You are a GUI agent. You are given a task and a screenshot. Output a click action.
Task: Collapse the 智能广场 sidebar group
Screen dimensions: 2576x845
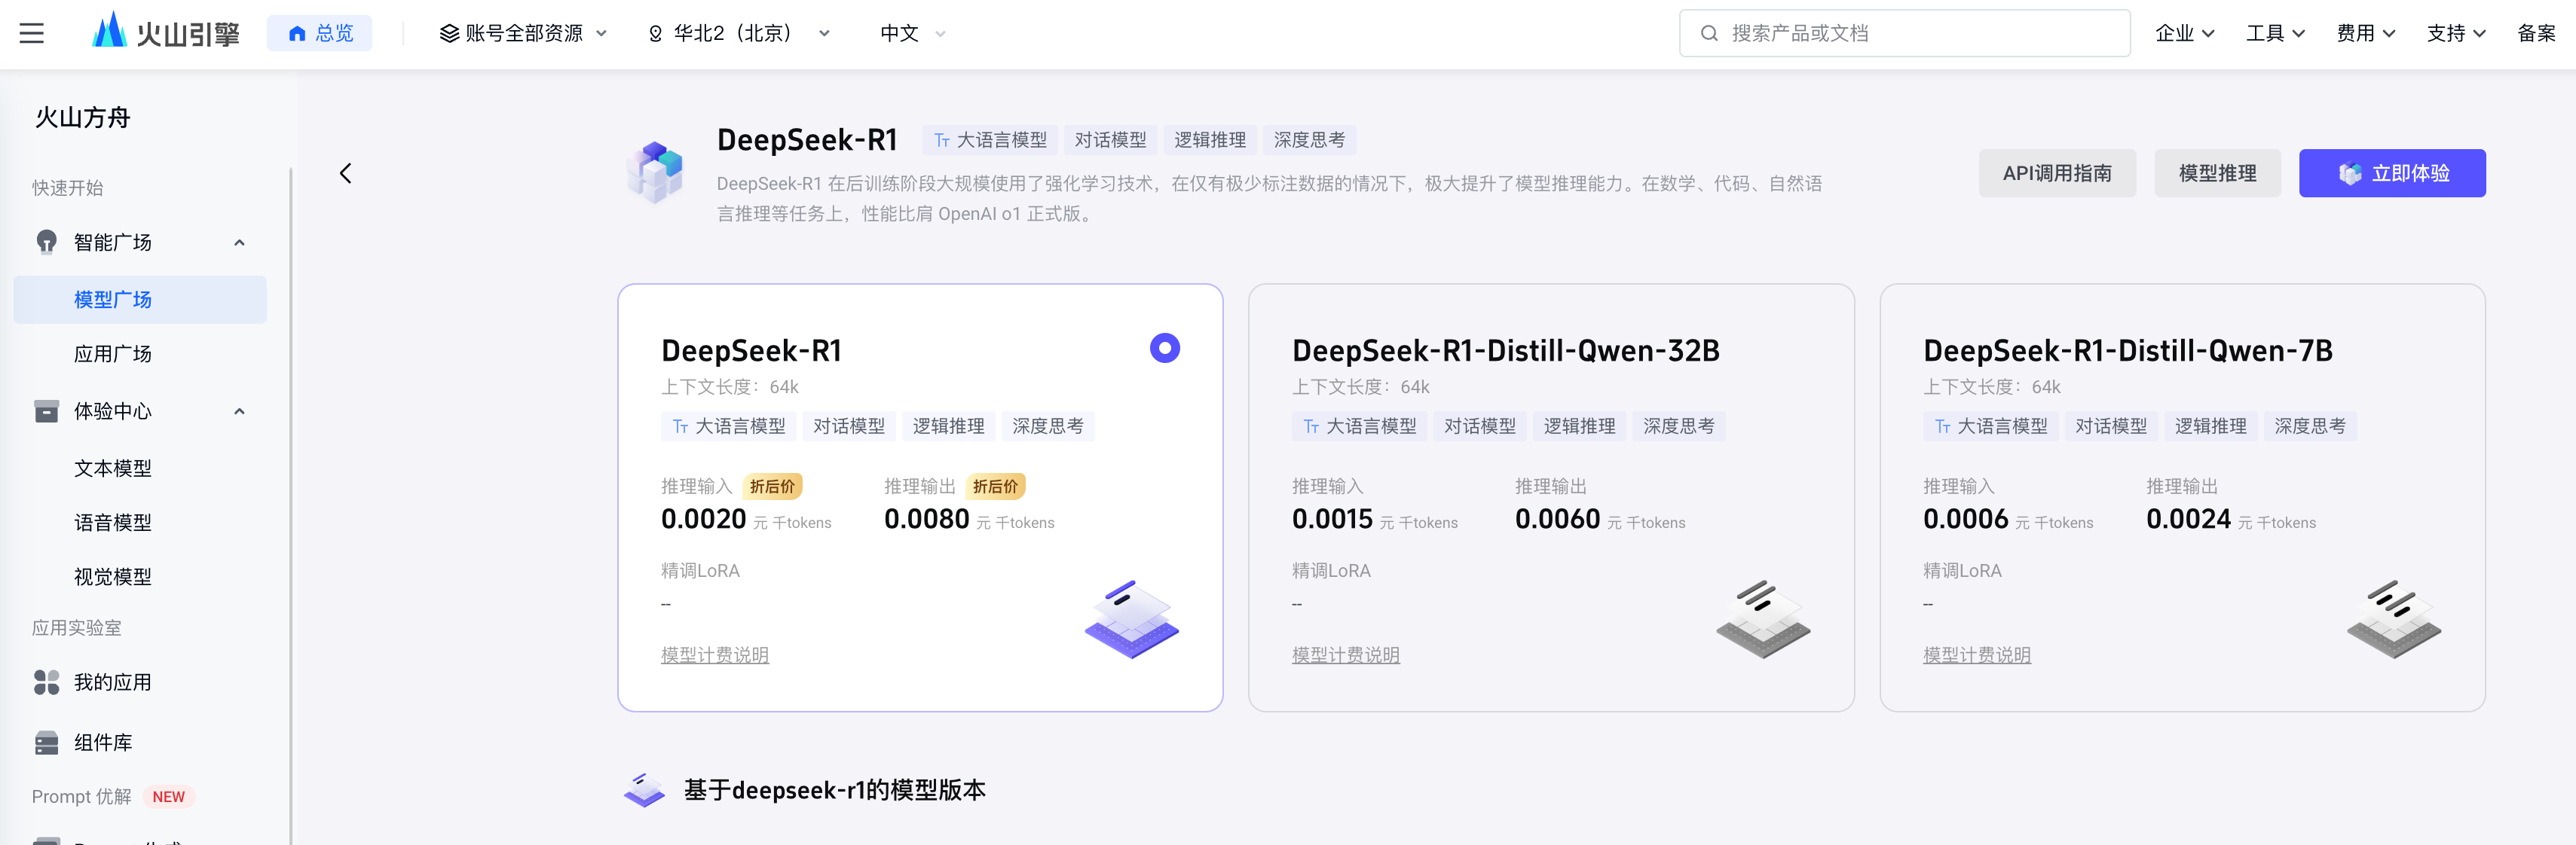(x=239, y=243)
